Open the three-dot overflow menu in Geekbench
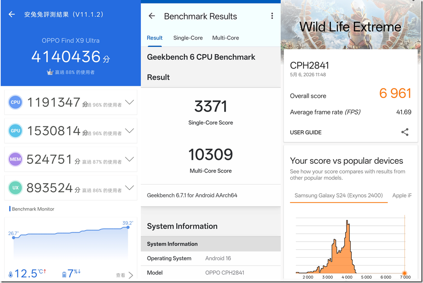This screenshot has height=283, width=423. click(x=272, y=16)
